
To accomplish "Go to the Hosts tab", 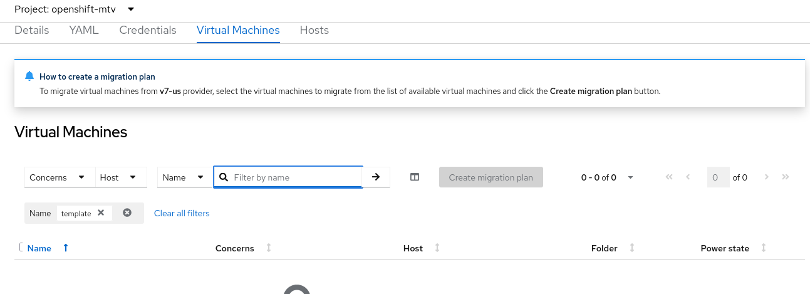I will point(314,30).
